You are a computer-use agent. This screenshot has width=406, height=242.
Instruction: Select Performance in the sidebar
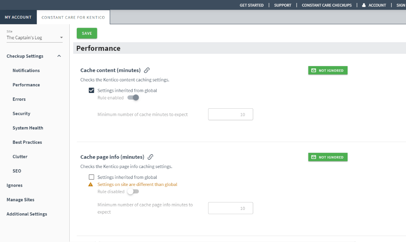[x=26, y=85]
